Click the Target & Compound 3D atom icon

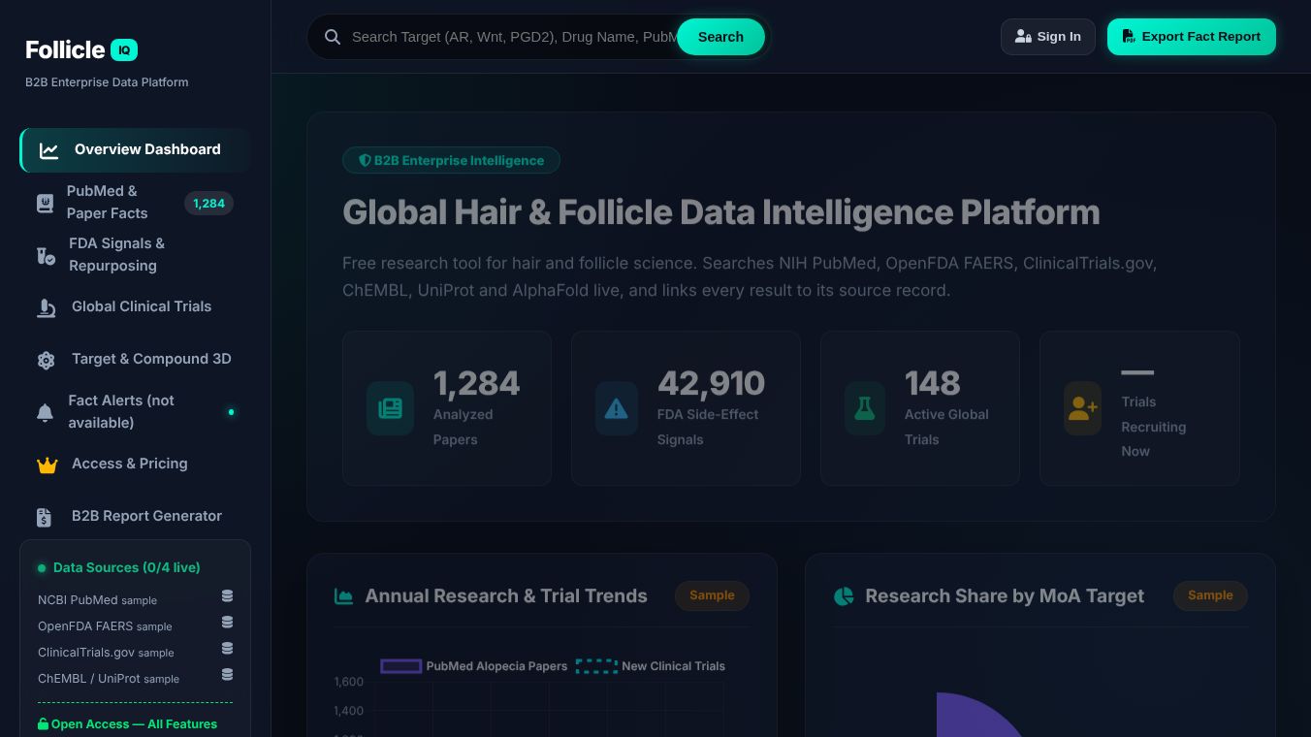(x=46, y=360)
